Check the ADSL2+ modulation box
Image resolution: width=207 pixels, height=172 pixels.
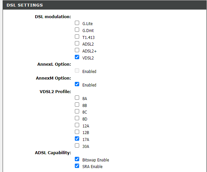point(77,50)
